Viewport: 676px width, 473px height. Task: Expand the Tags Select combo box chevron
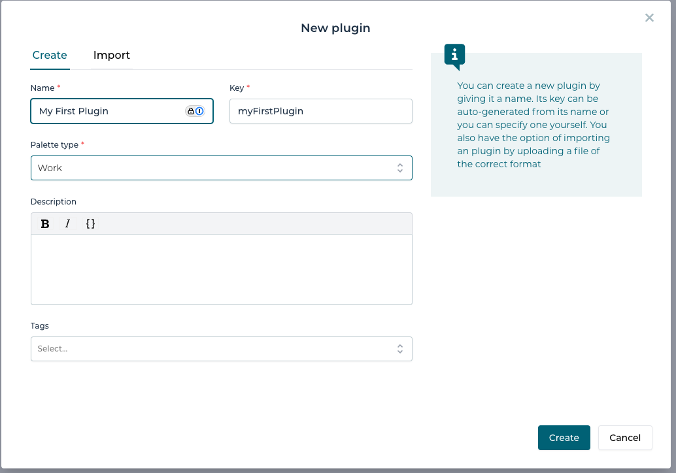click(399, 348)
